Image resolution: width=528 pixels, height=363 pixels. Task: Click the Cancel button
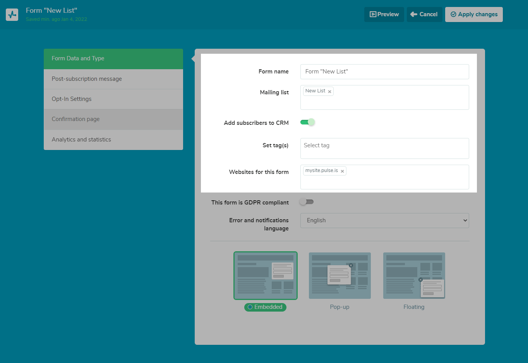[424, 14]
